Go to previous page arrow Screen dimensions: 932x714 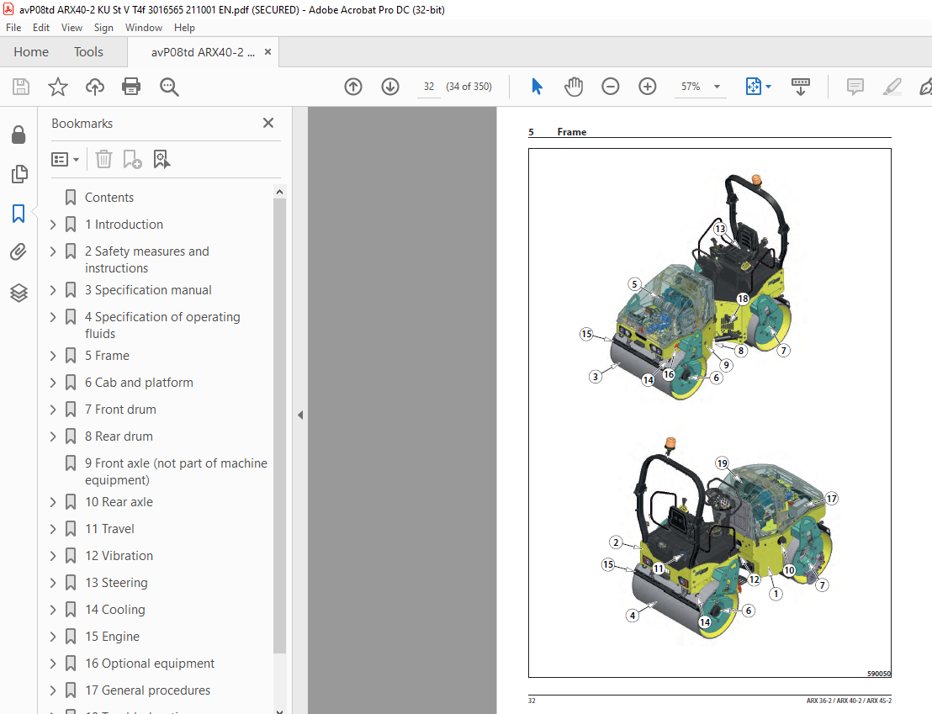353,87
